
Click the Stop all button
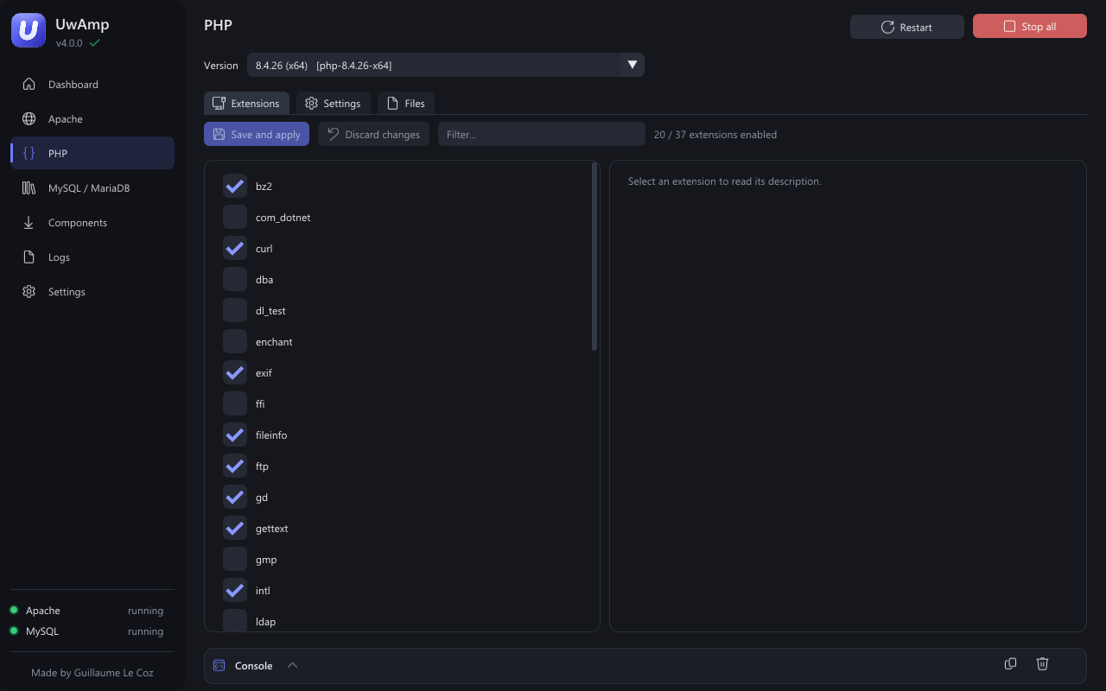1030,27
